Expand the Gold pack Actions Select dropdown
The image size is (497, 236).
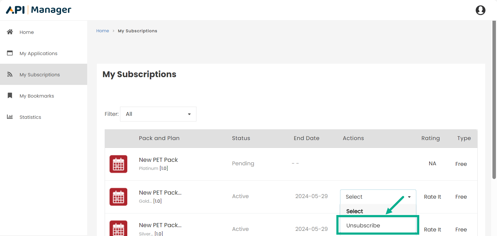(378, 197)
